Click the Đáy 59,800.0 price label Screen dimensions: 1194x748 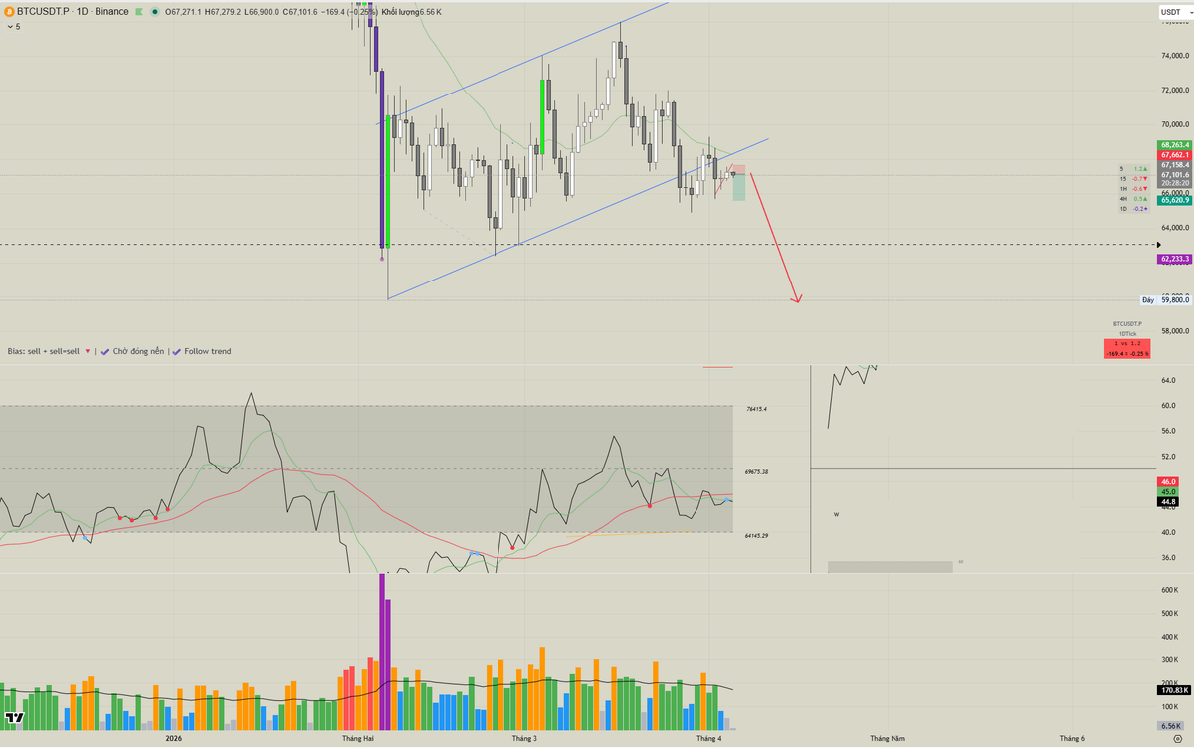click(x=1166, y=299)
